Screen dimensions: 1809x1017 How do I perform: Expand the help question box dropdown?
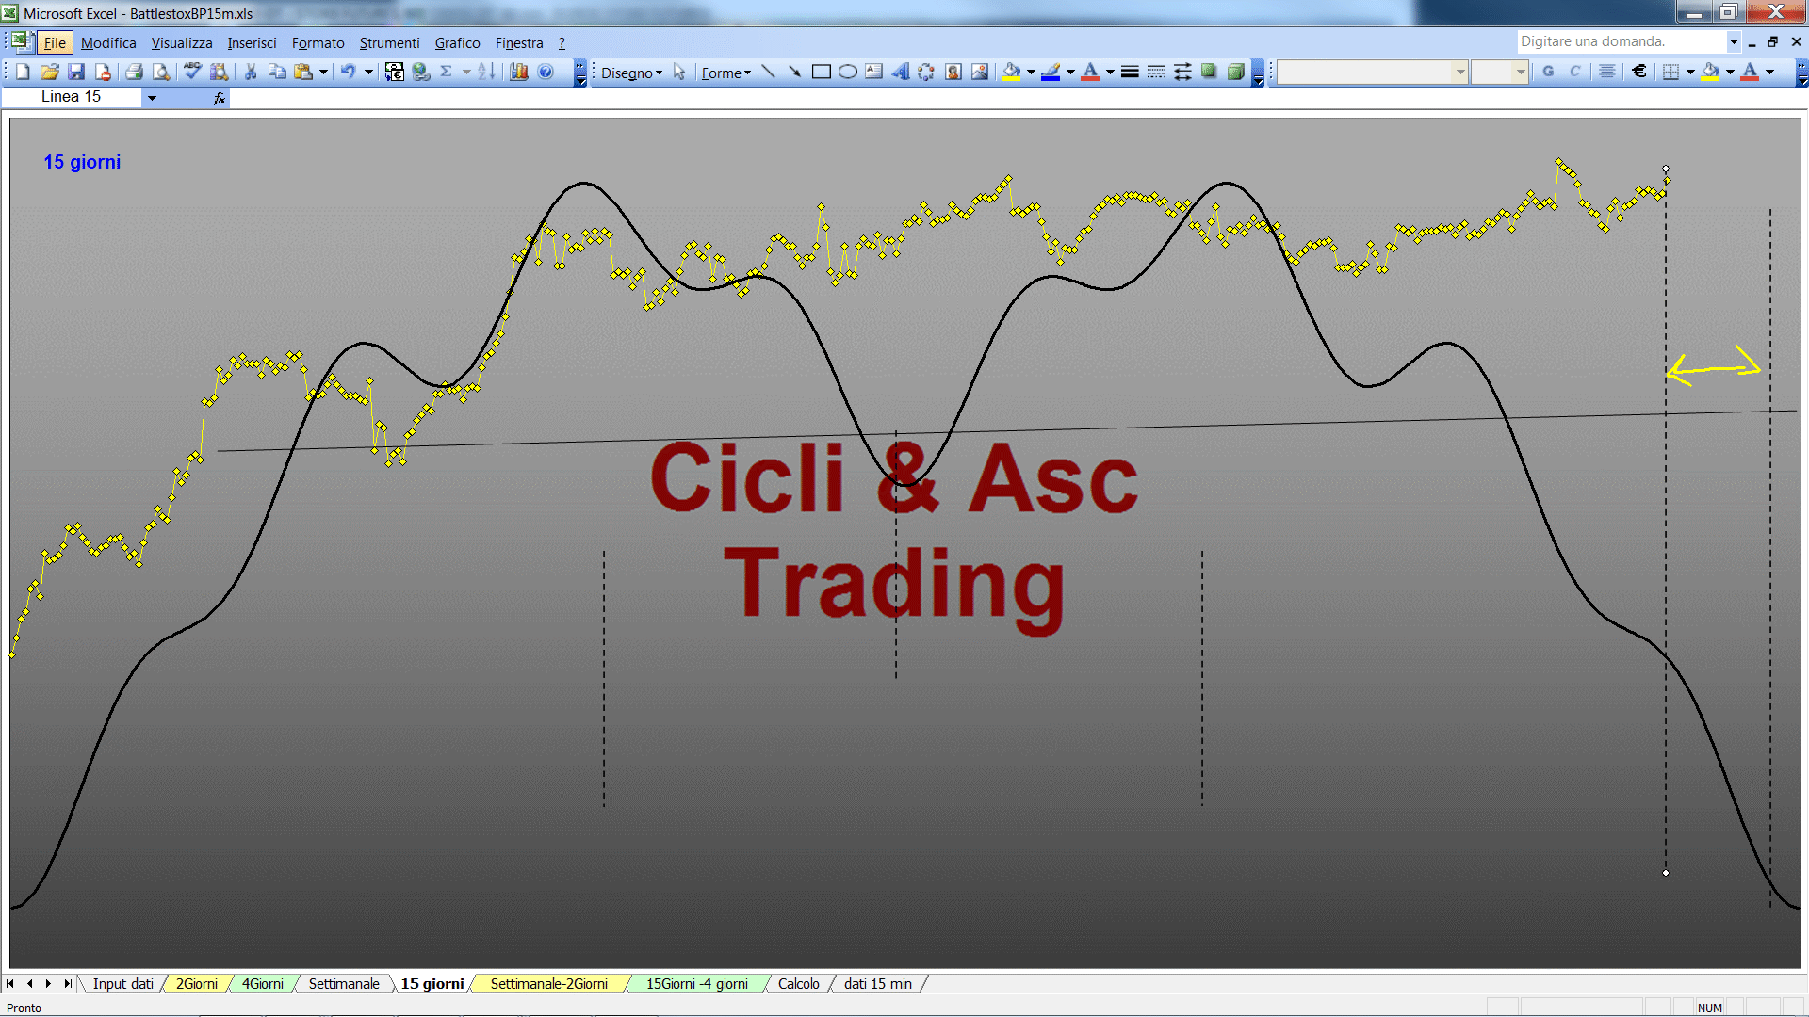click(1734, 41)
